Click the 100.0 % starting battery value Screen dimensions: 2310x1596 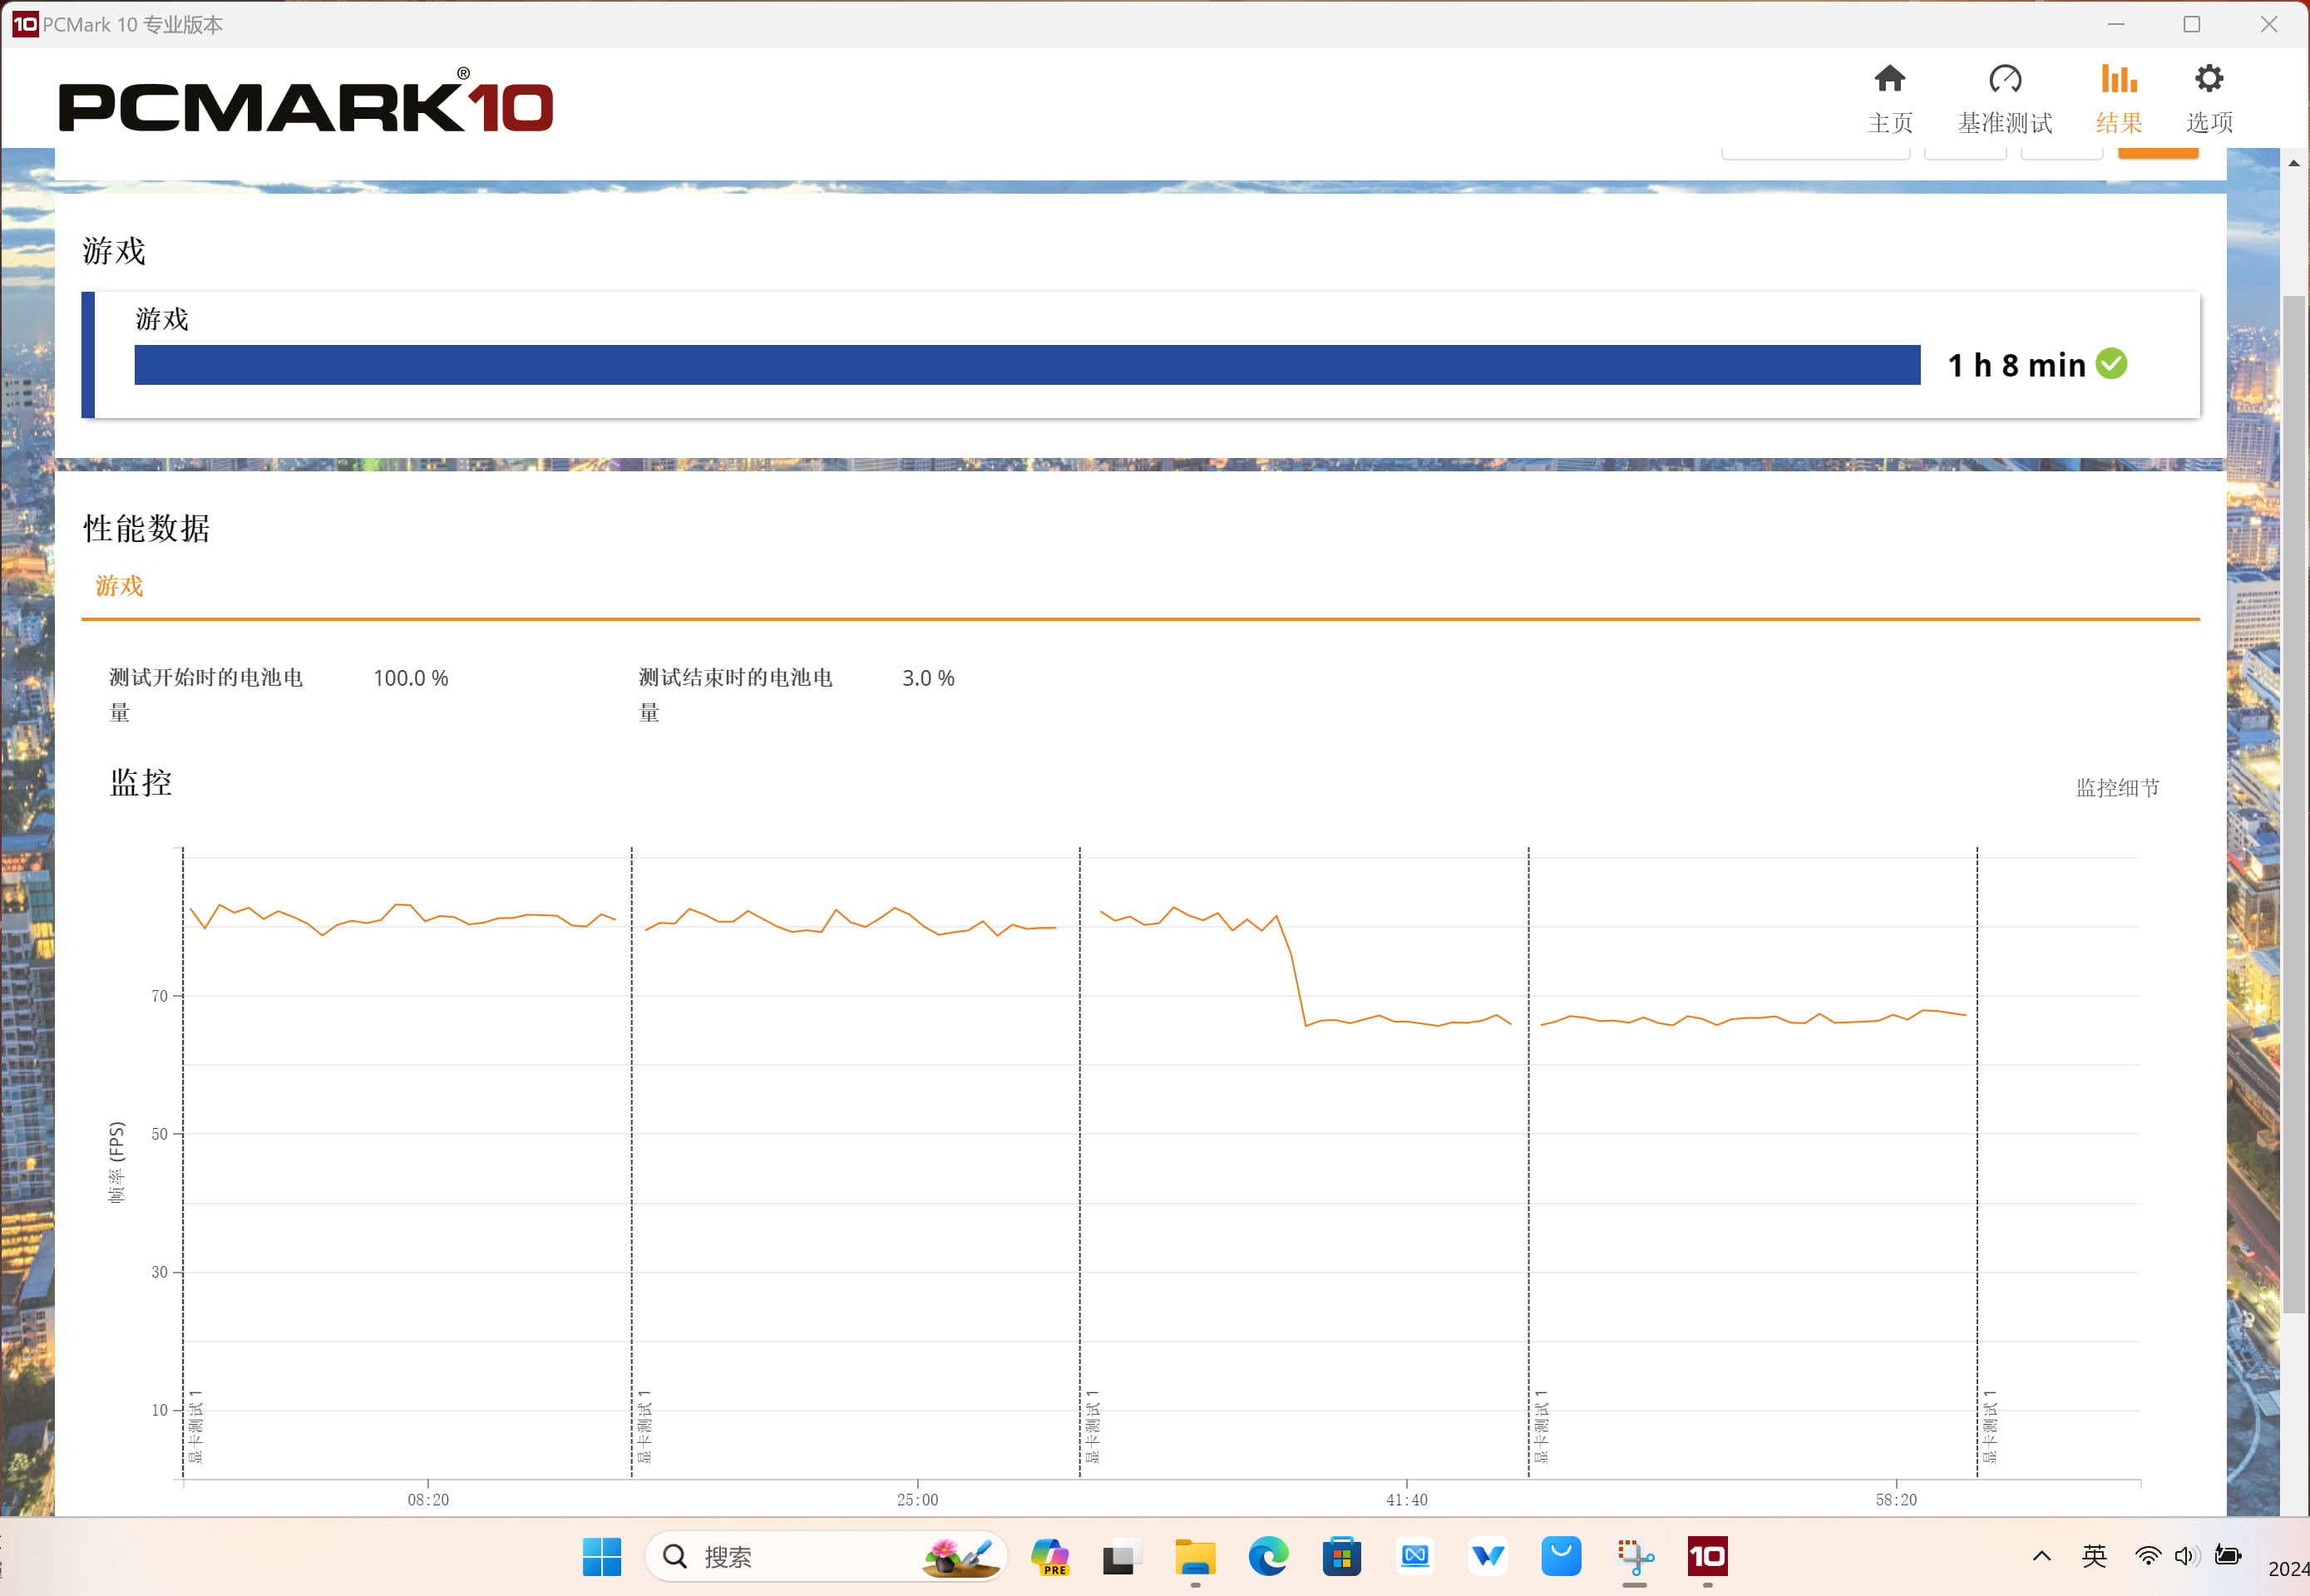pos(410,678)
